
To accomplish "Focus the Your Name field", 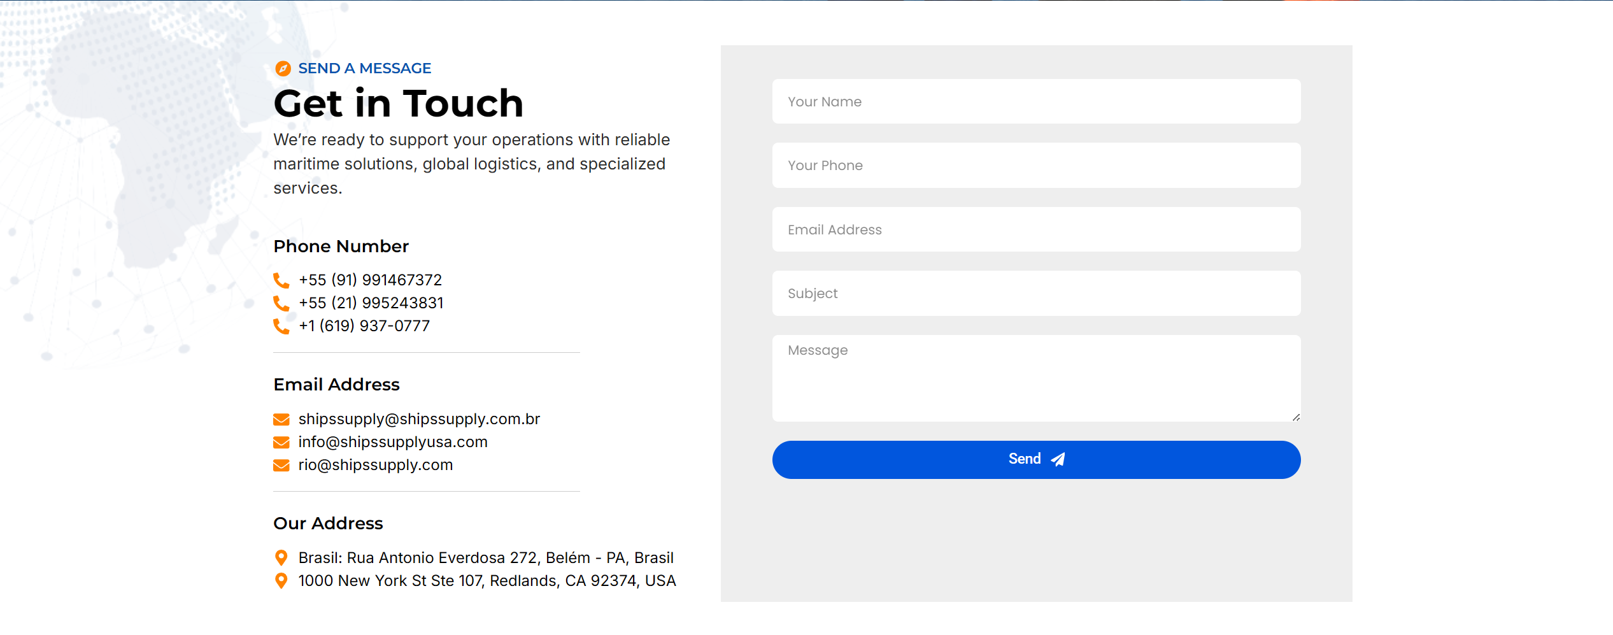I will tap(1036, 101).
